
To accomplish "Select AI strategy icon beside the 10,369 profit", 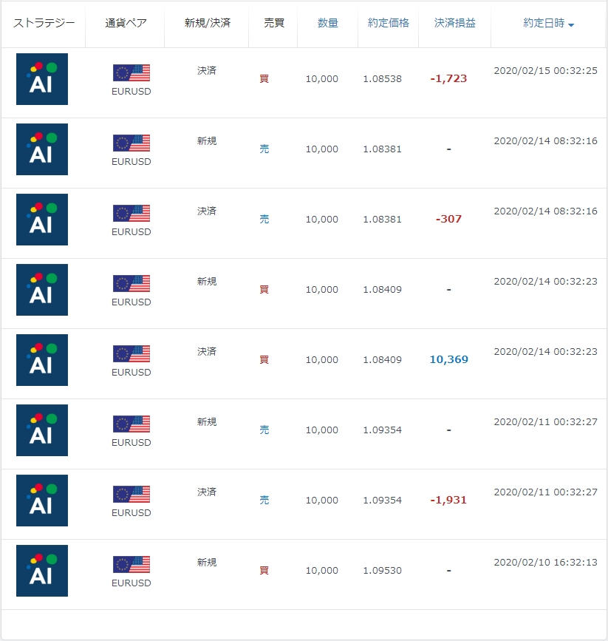I will (42, 360).
